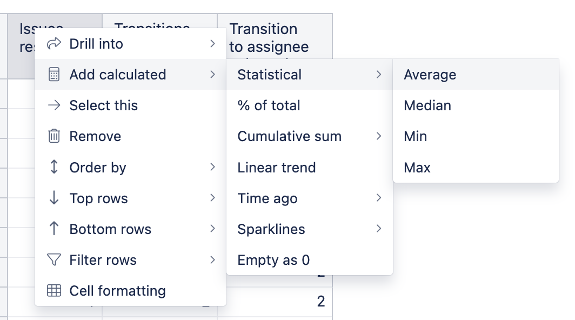Click the down-arrow icon for Top rows
This screenshot has height=320, width=575.
point(54,198)
